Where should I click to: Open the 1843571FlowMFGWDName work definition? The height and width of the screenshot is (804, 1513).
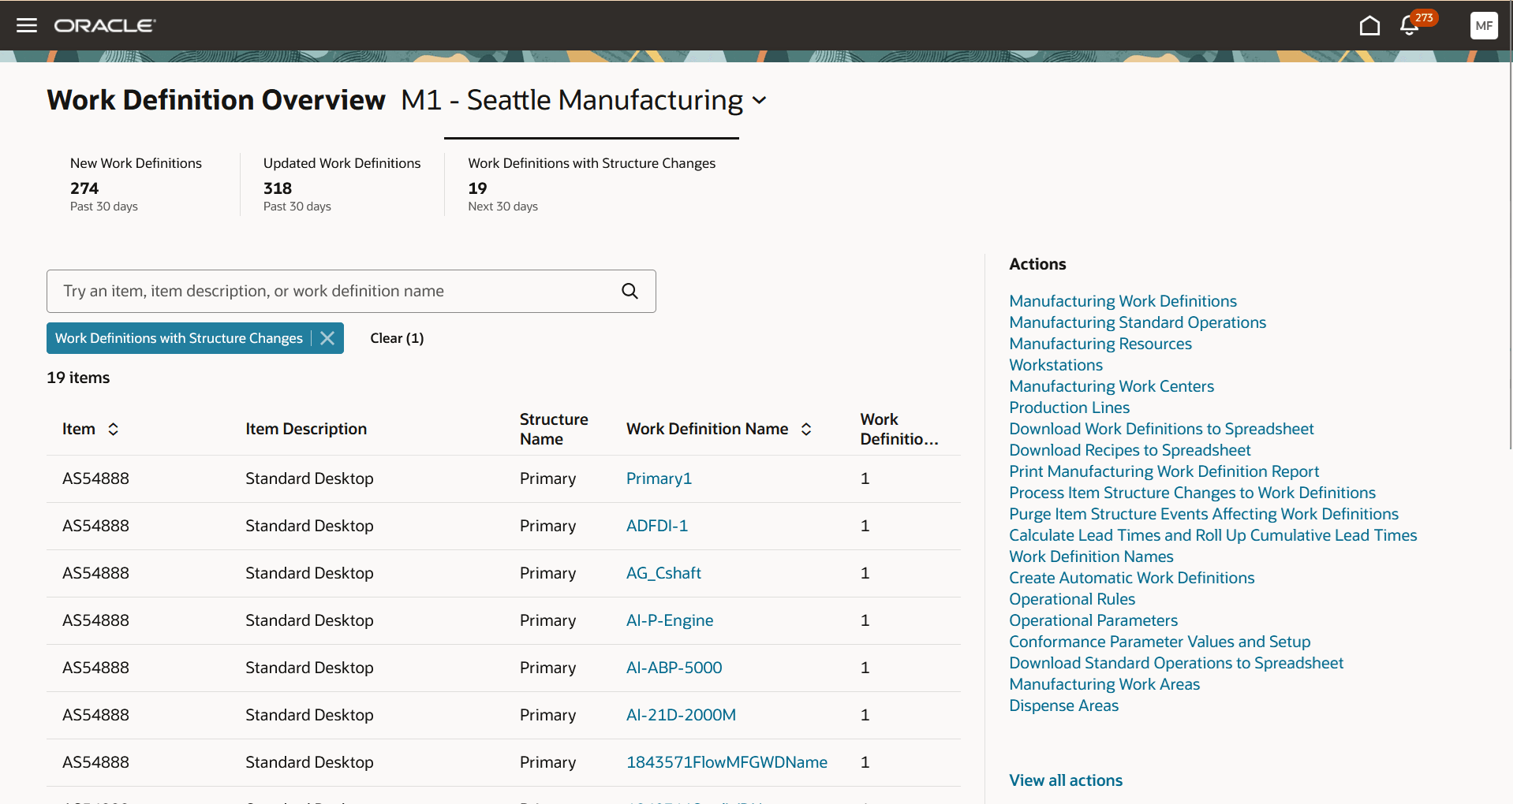[x=727, y=762]
